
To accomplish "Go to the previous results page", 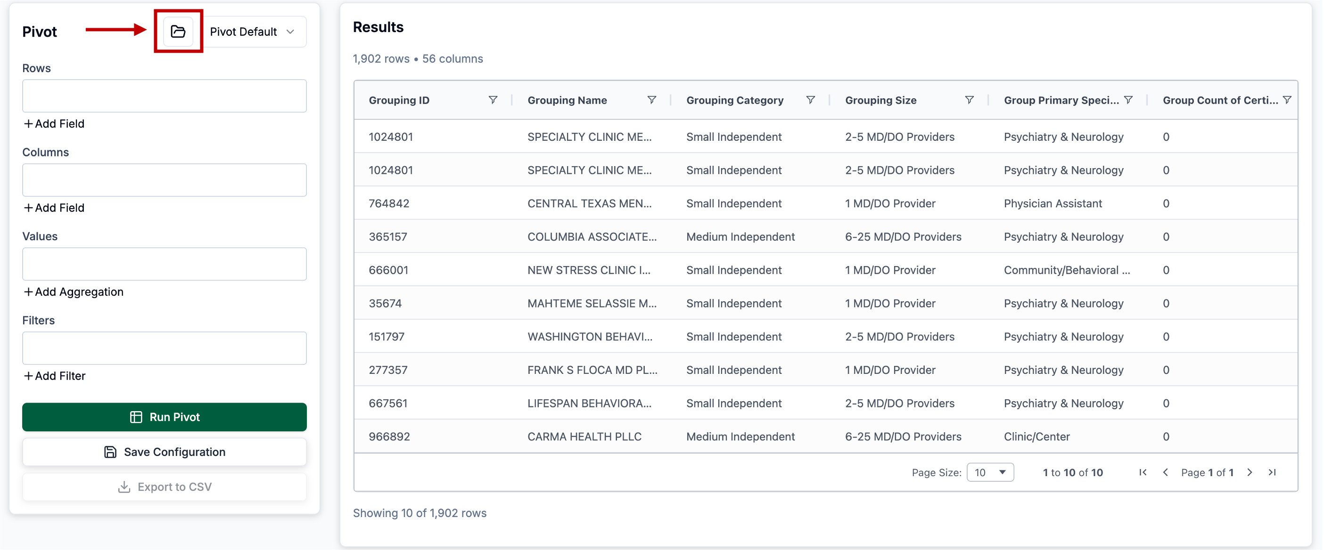I will point(1165,472).
